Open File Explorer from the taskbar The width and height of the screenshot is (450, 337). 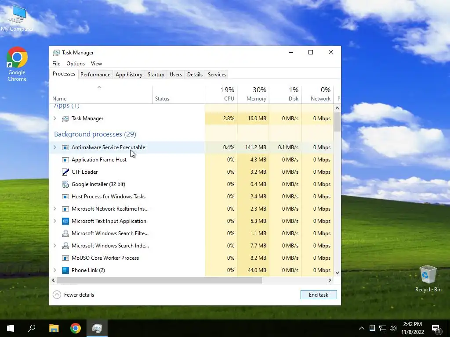[x=54, y=328]
